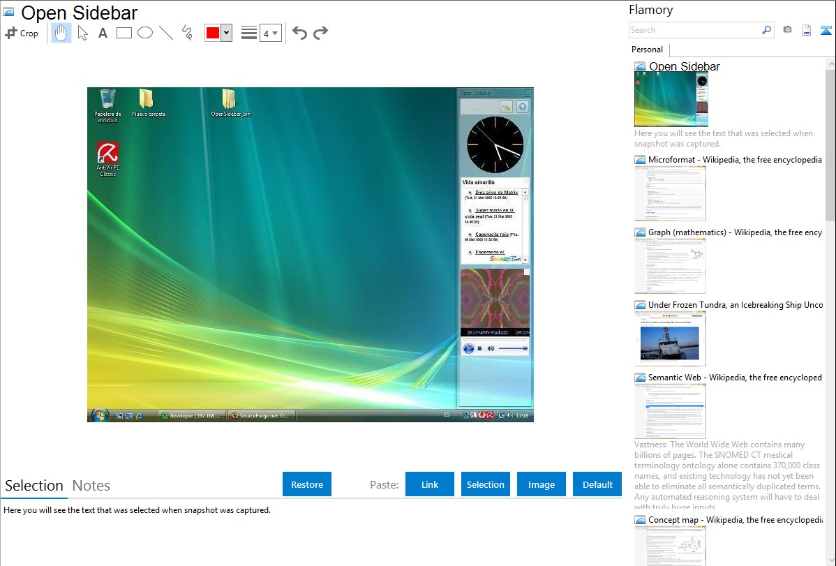
Task: Click the Restore button
Action: click(307, 484)
